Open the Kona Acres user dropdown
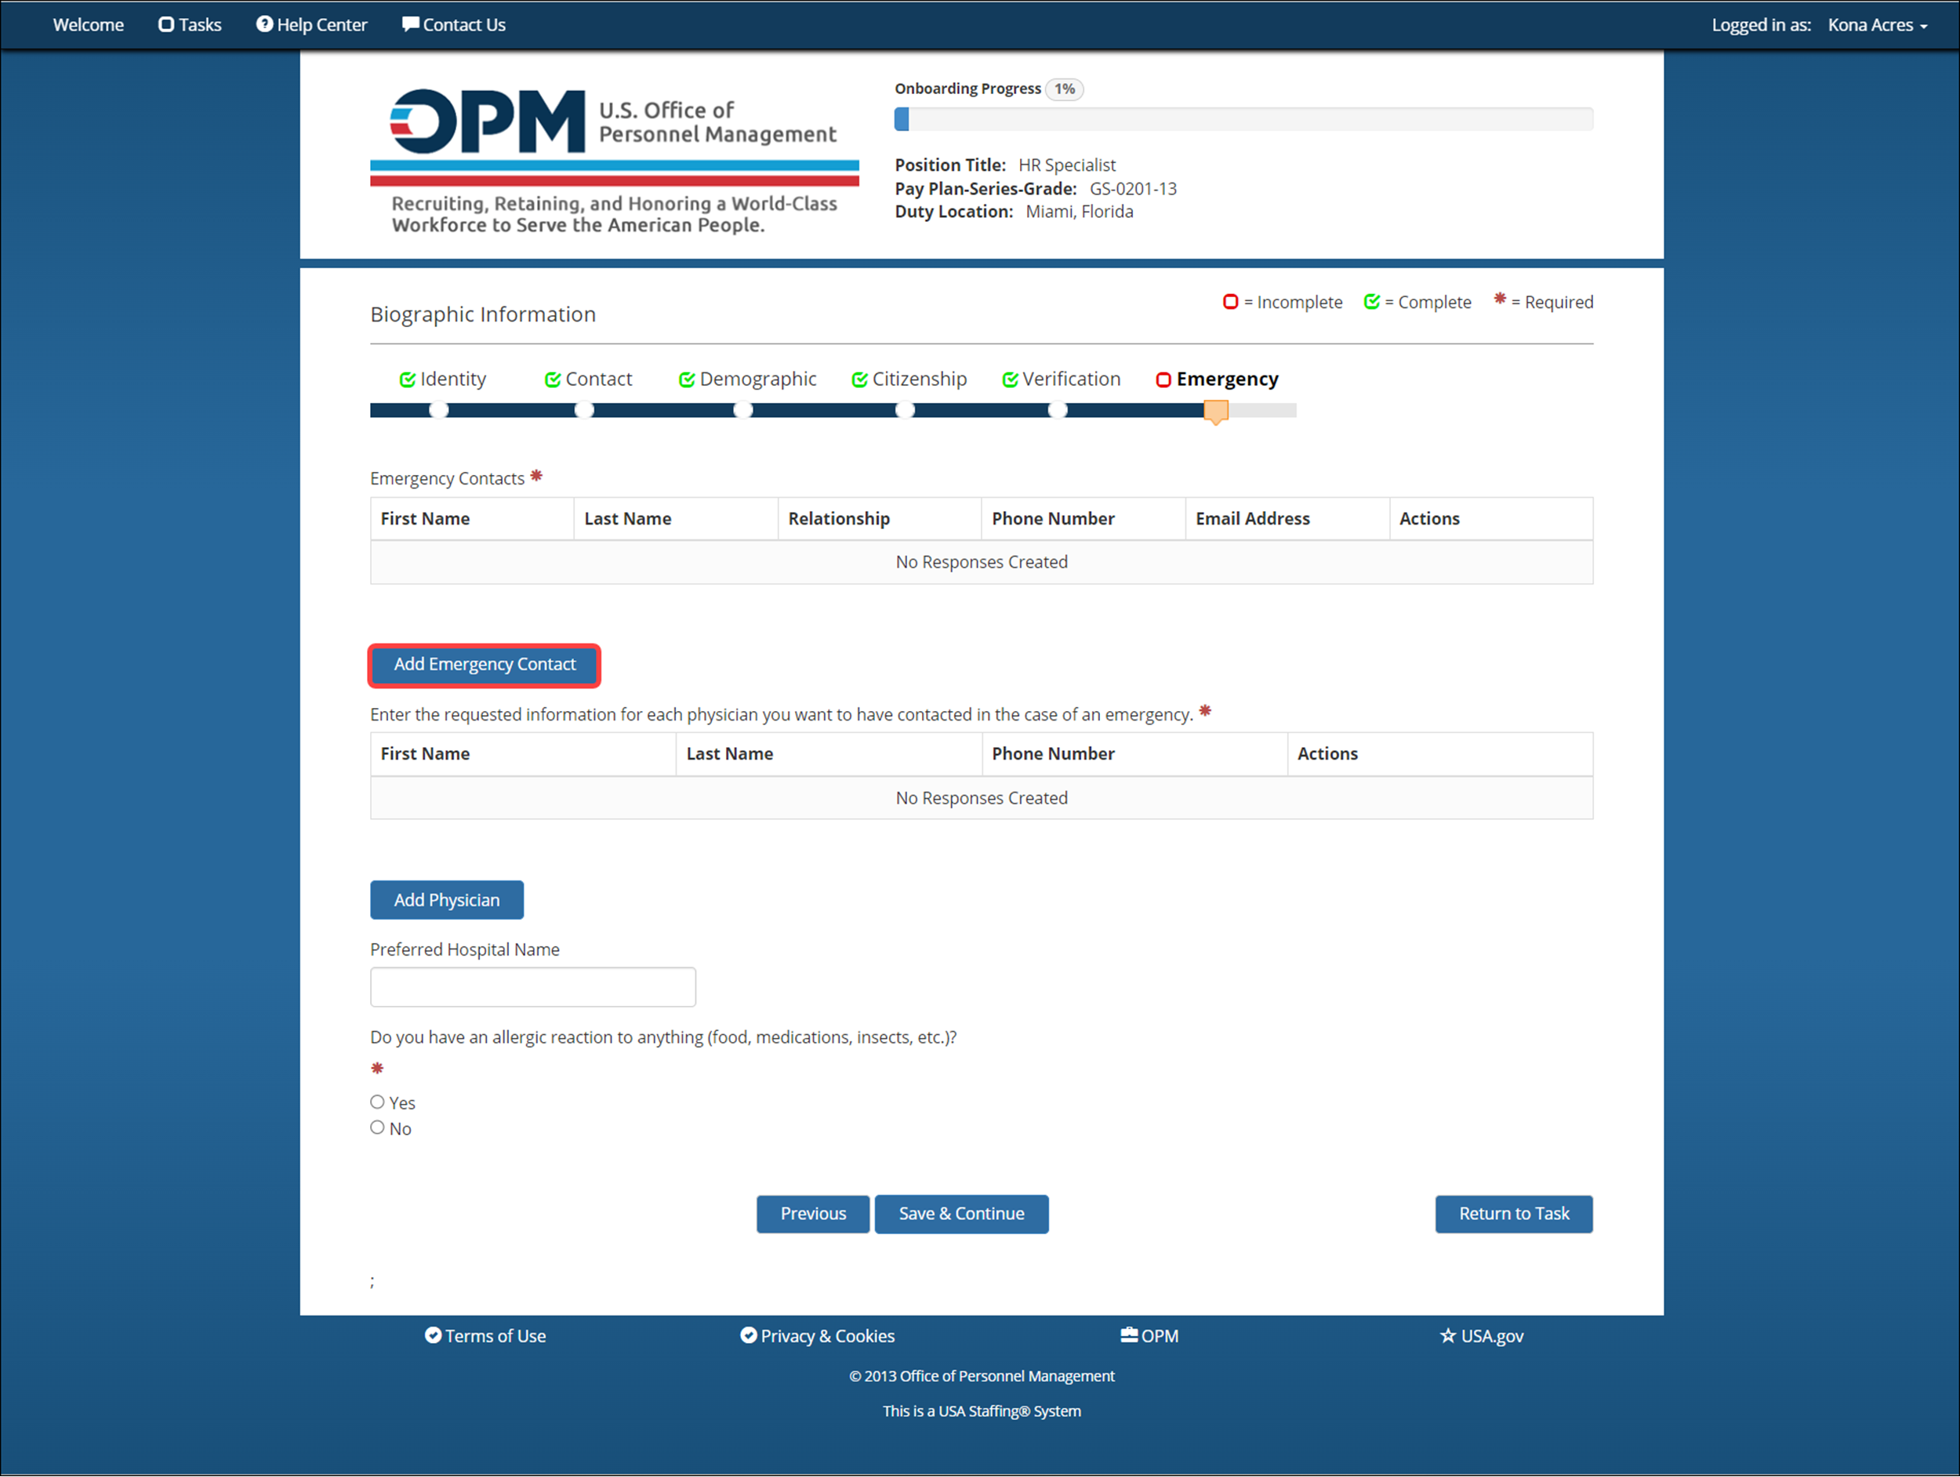This screenshot has width=1960, height=1477. pos(1877,25)
